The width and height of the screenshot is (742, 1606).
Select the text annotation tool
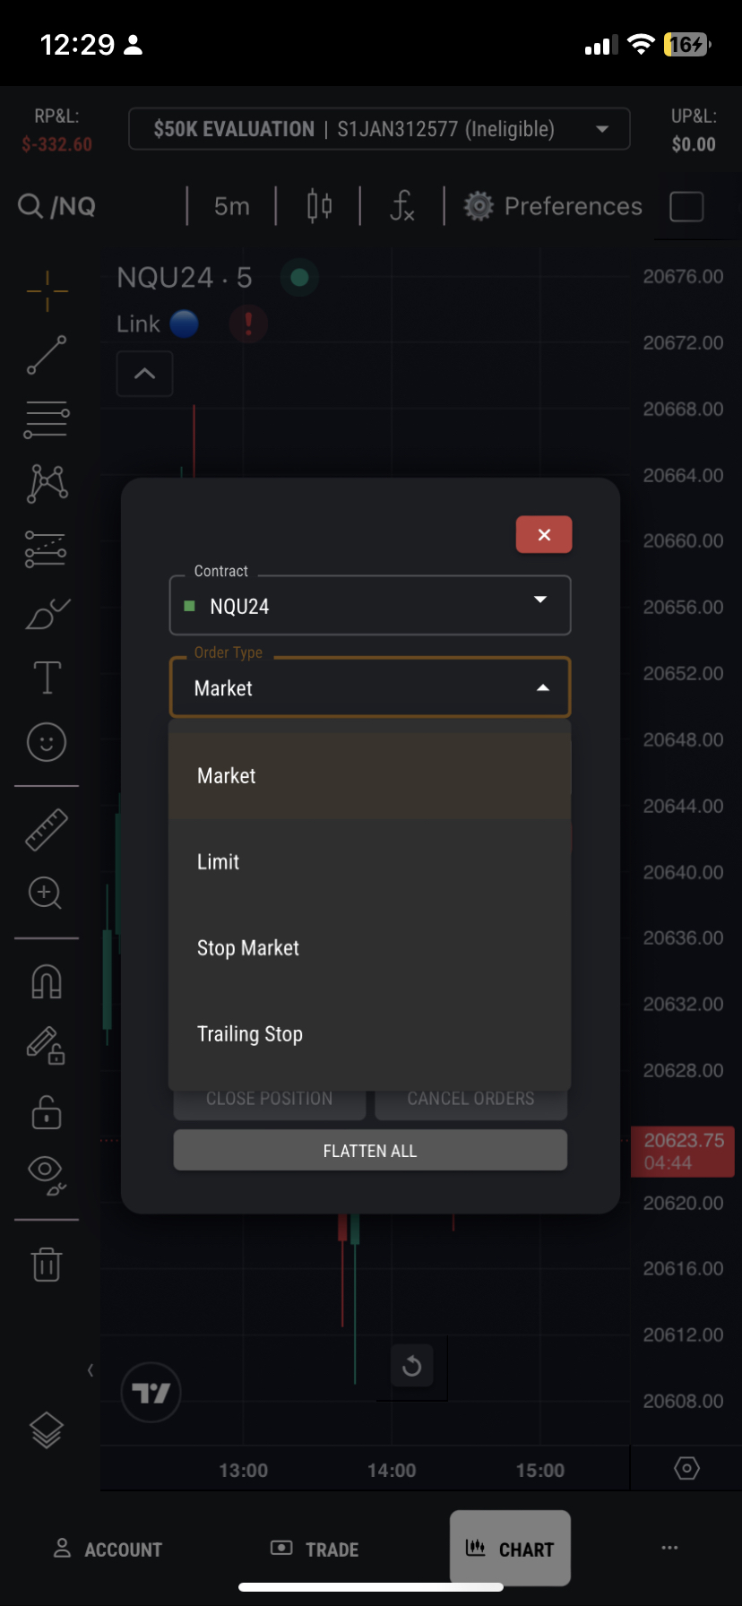pos(47,678)
